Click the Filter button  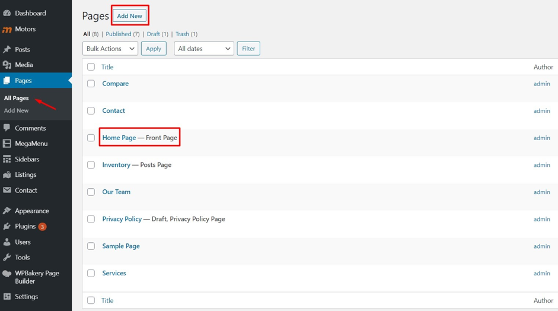tap(248, 49)
